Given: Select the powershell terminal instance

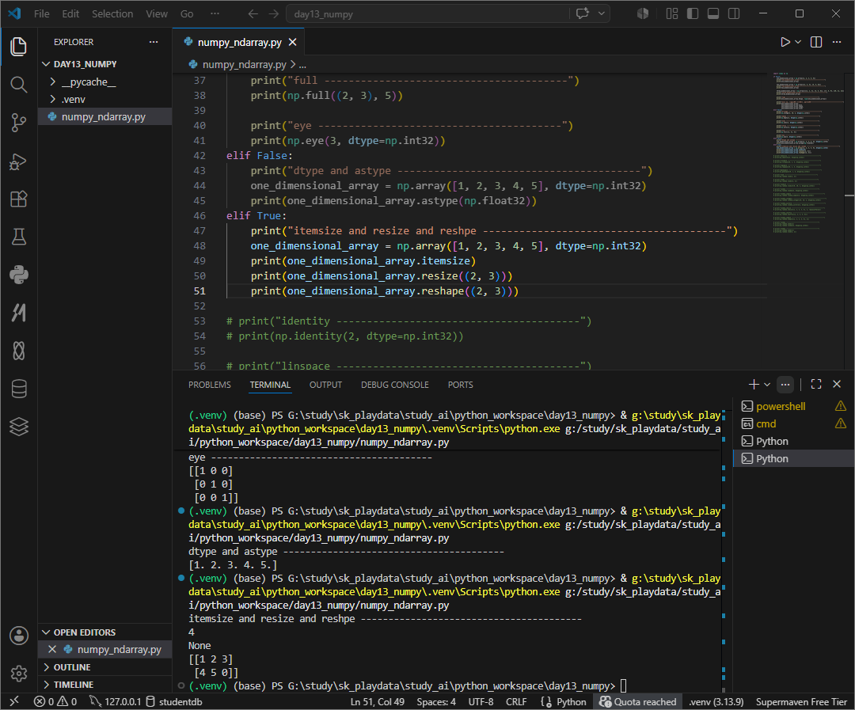Looking at the screenshot, I should point(794,406).
